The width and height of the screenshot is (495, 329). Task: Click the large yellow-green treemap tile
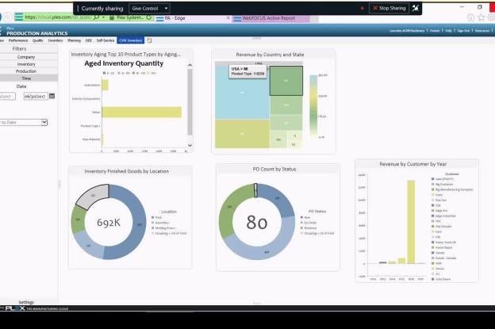tap(242, 134)
